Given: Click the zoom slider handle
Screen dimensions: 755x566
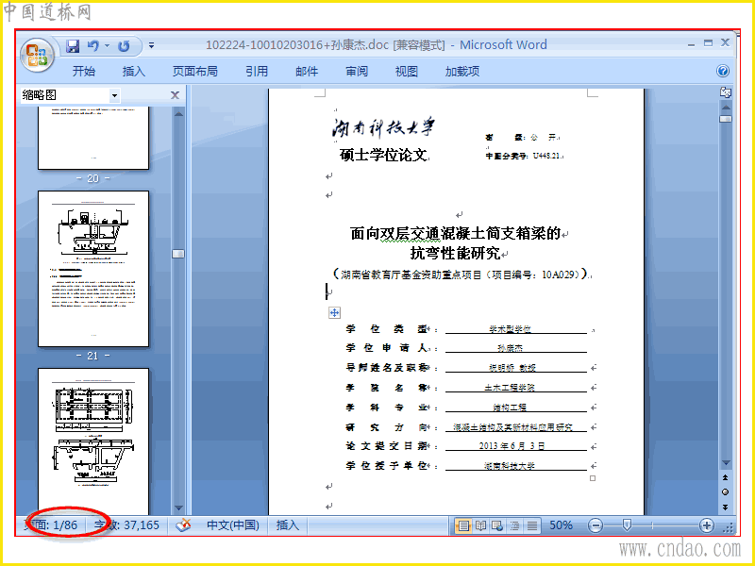Looking at the screenshot, I should click(x=627, y=525).
